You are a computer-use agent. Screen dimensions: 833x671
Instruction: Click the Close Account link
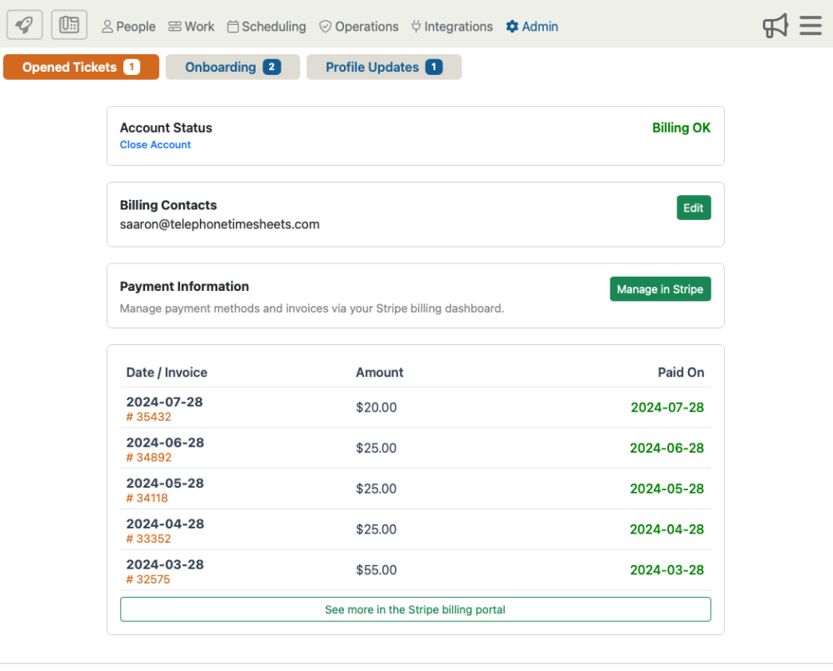coord(155,145)
